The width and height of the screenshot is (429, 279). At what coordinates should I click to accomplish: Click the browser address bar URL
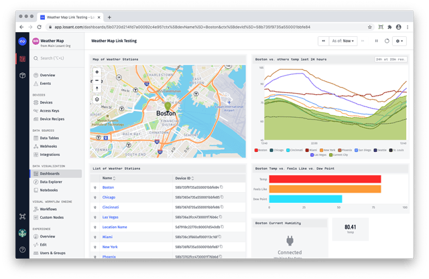coord(182,27)
